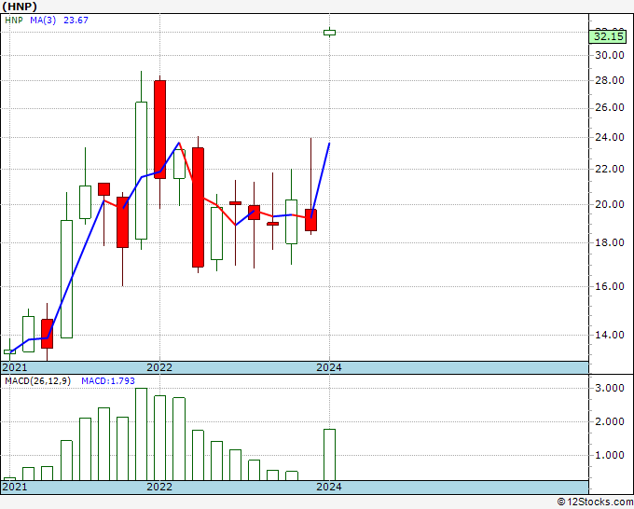Click the tall red candlestick at 2022
This screenshot has width=634, height=509.
(x=159, y=130)
